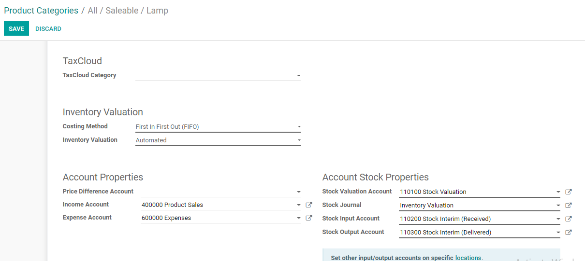Open external link for Income Account

tap(309, 205)
